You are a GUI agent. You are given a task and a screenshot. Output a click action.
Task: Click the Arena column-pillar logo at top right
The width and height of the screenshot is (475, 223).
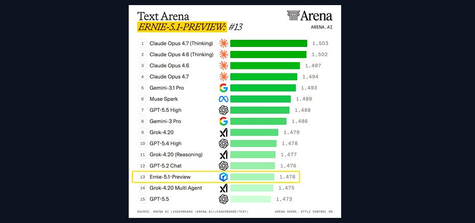293,16
